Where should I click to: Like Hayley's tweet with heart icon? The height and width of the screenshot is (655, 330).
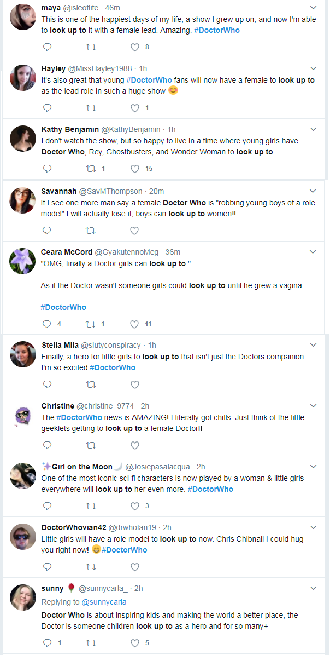(x=134, y=108)
